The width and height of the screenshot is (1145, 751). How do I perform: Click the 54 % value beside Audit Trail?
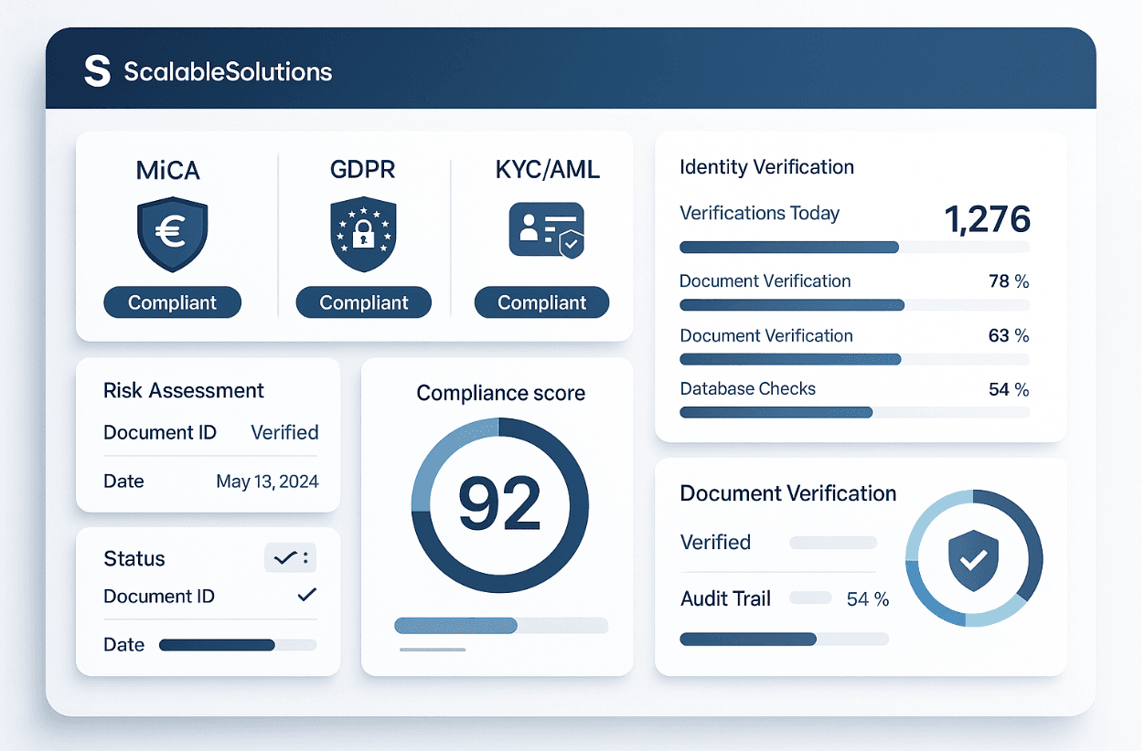tap(868, 599)
